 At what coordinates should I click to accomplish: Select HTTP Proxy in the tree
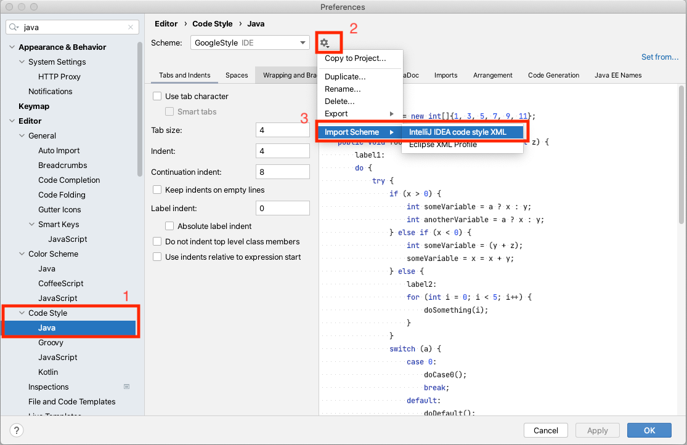59,76
